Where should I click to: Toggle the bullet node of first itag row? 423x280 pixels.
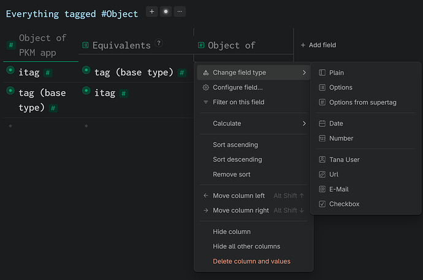10,71
